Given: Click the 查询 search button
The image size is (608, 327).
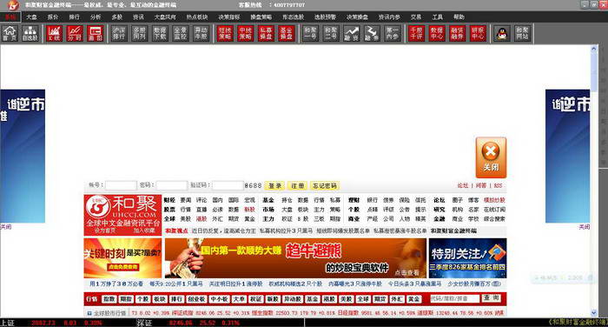Looking at the screenshot, I should (492, 298).
